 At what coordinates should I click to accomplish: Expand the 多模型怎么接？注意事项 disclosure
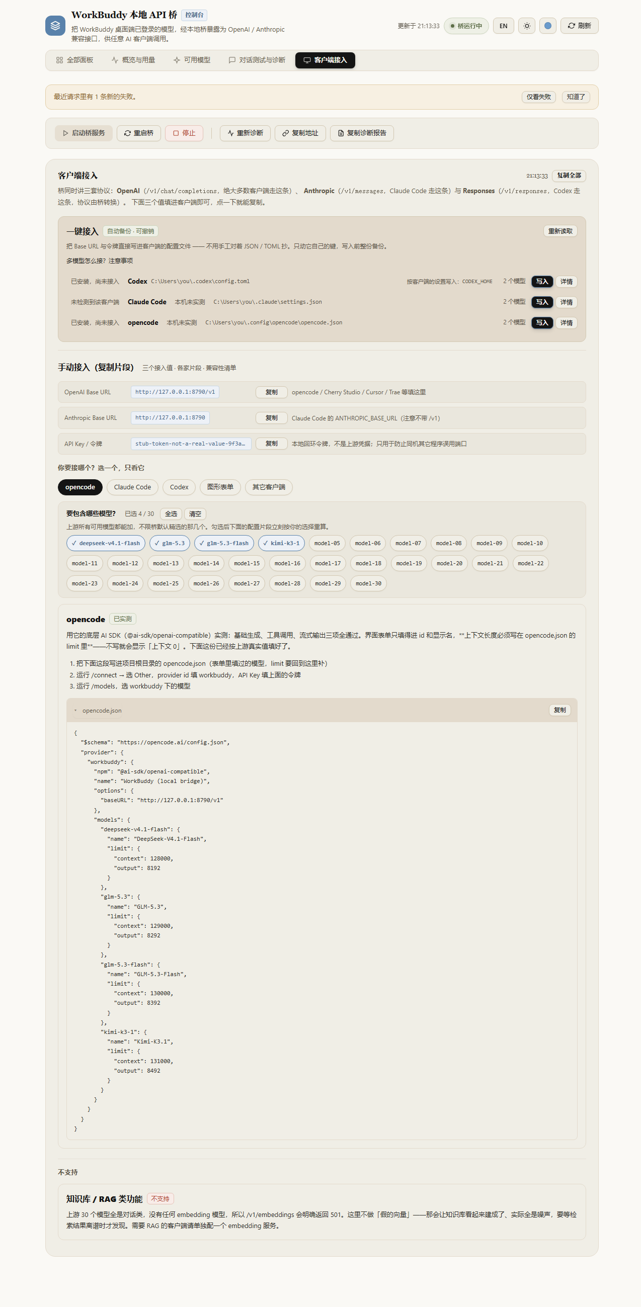100,261
